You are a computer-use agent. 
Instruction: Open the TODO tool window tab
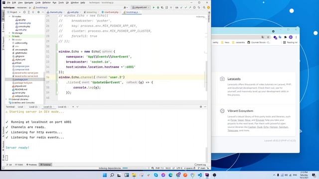[x=19, y=165]
